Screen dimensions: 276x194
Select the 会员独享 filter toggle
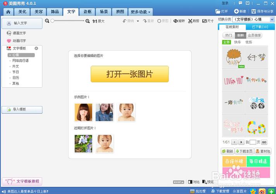pos(254,35)
